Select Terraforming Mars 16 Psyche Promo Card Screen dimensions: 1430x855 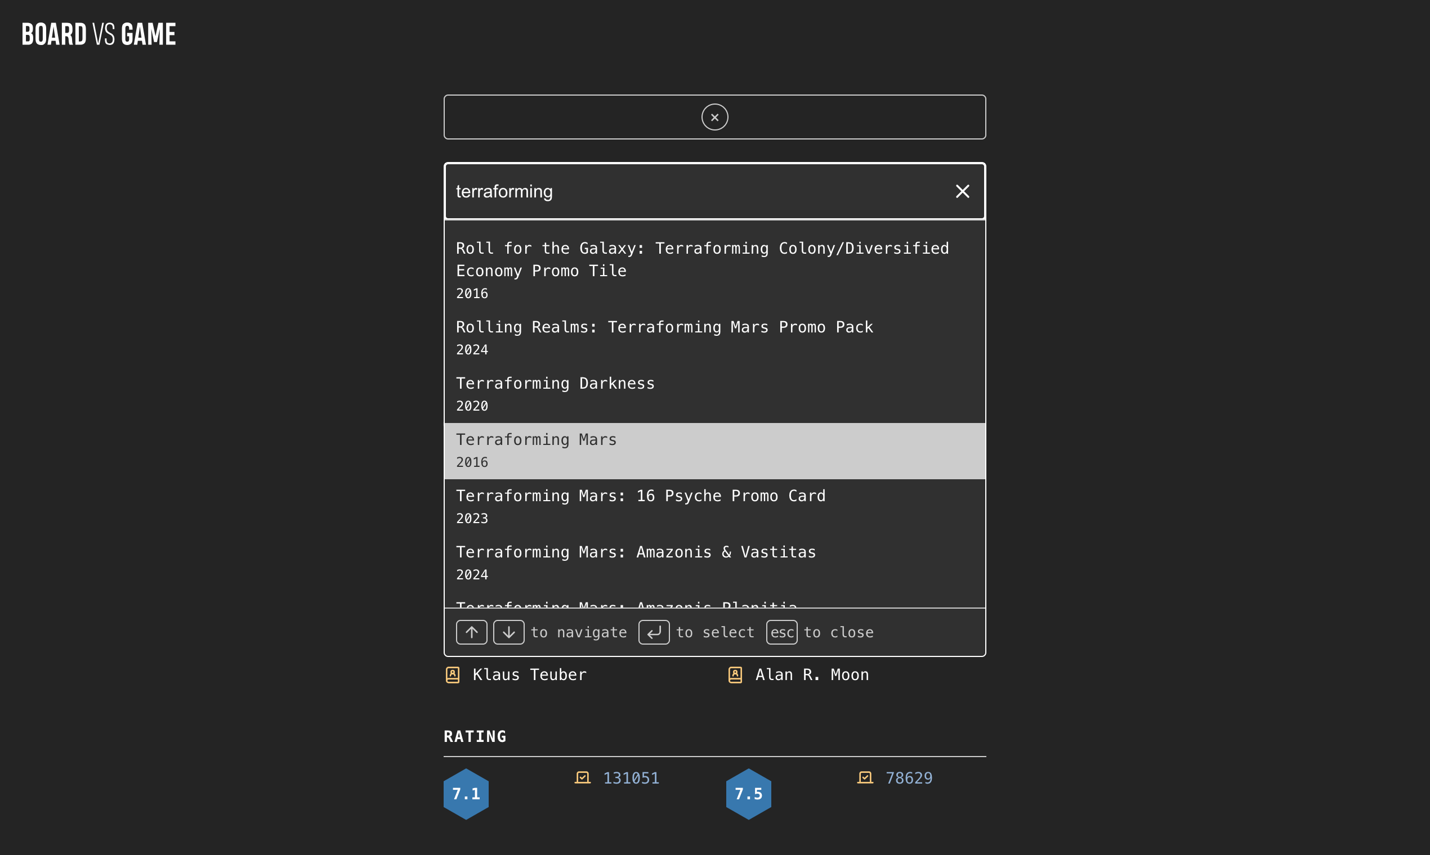tap(714, 507)
